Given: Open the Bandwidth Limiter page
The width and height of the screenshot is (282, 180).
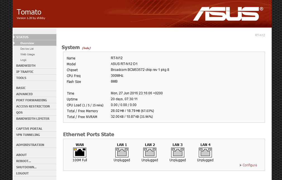Looking at the screenshot, I should (x=35, y=119).
